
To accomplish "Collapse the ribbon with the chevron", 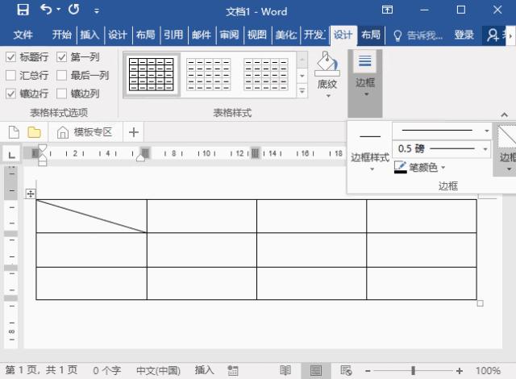I will [x=504, y=115].
